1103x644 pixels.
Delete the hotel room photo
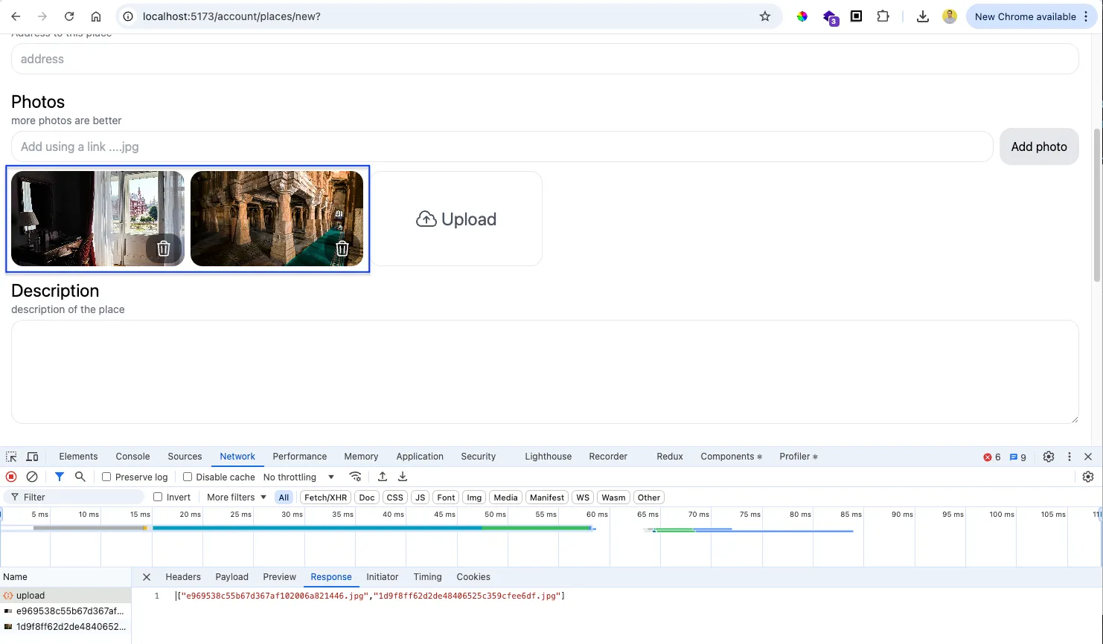click(x=164, y=248)
